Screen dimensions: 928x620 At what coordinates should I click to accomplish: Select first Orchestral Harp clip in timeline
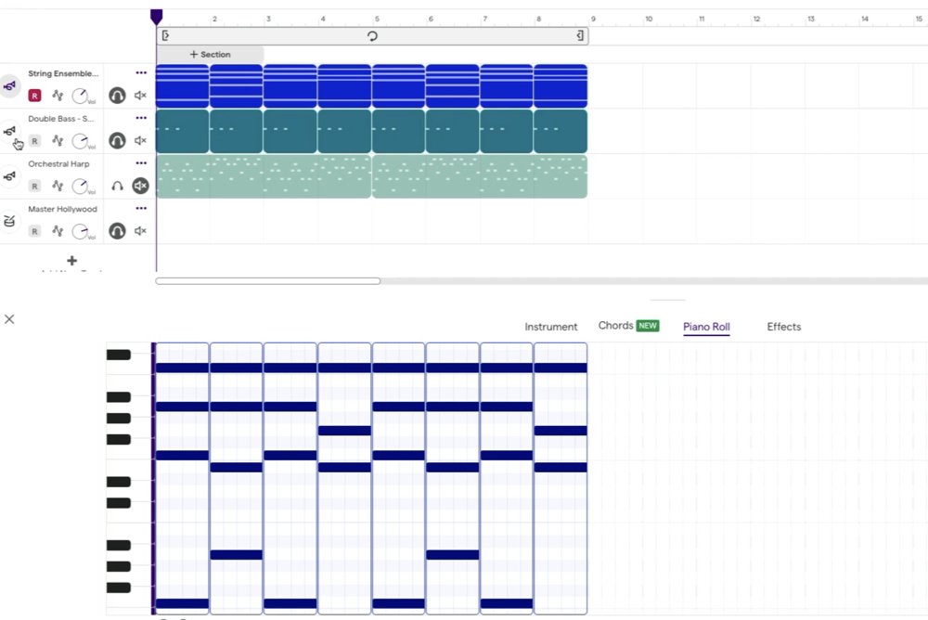(x=264, y=176)
